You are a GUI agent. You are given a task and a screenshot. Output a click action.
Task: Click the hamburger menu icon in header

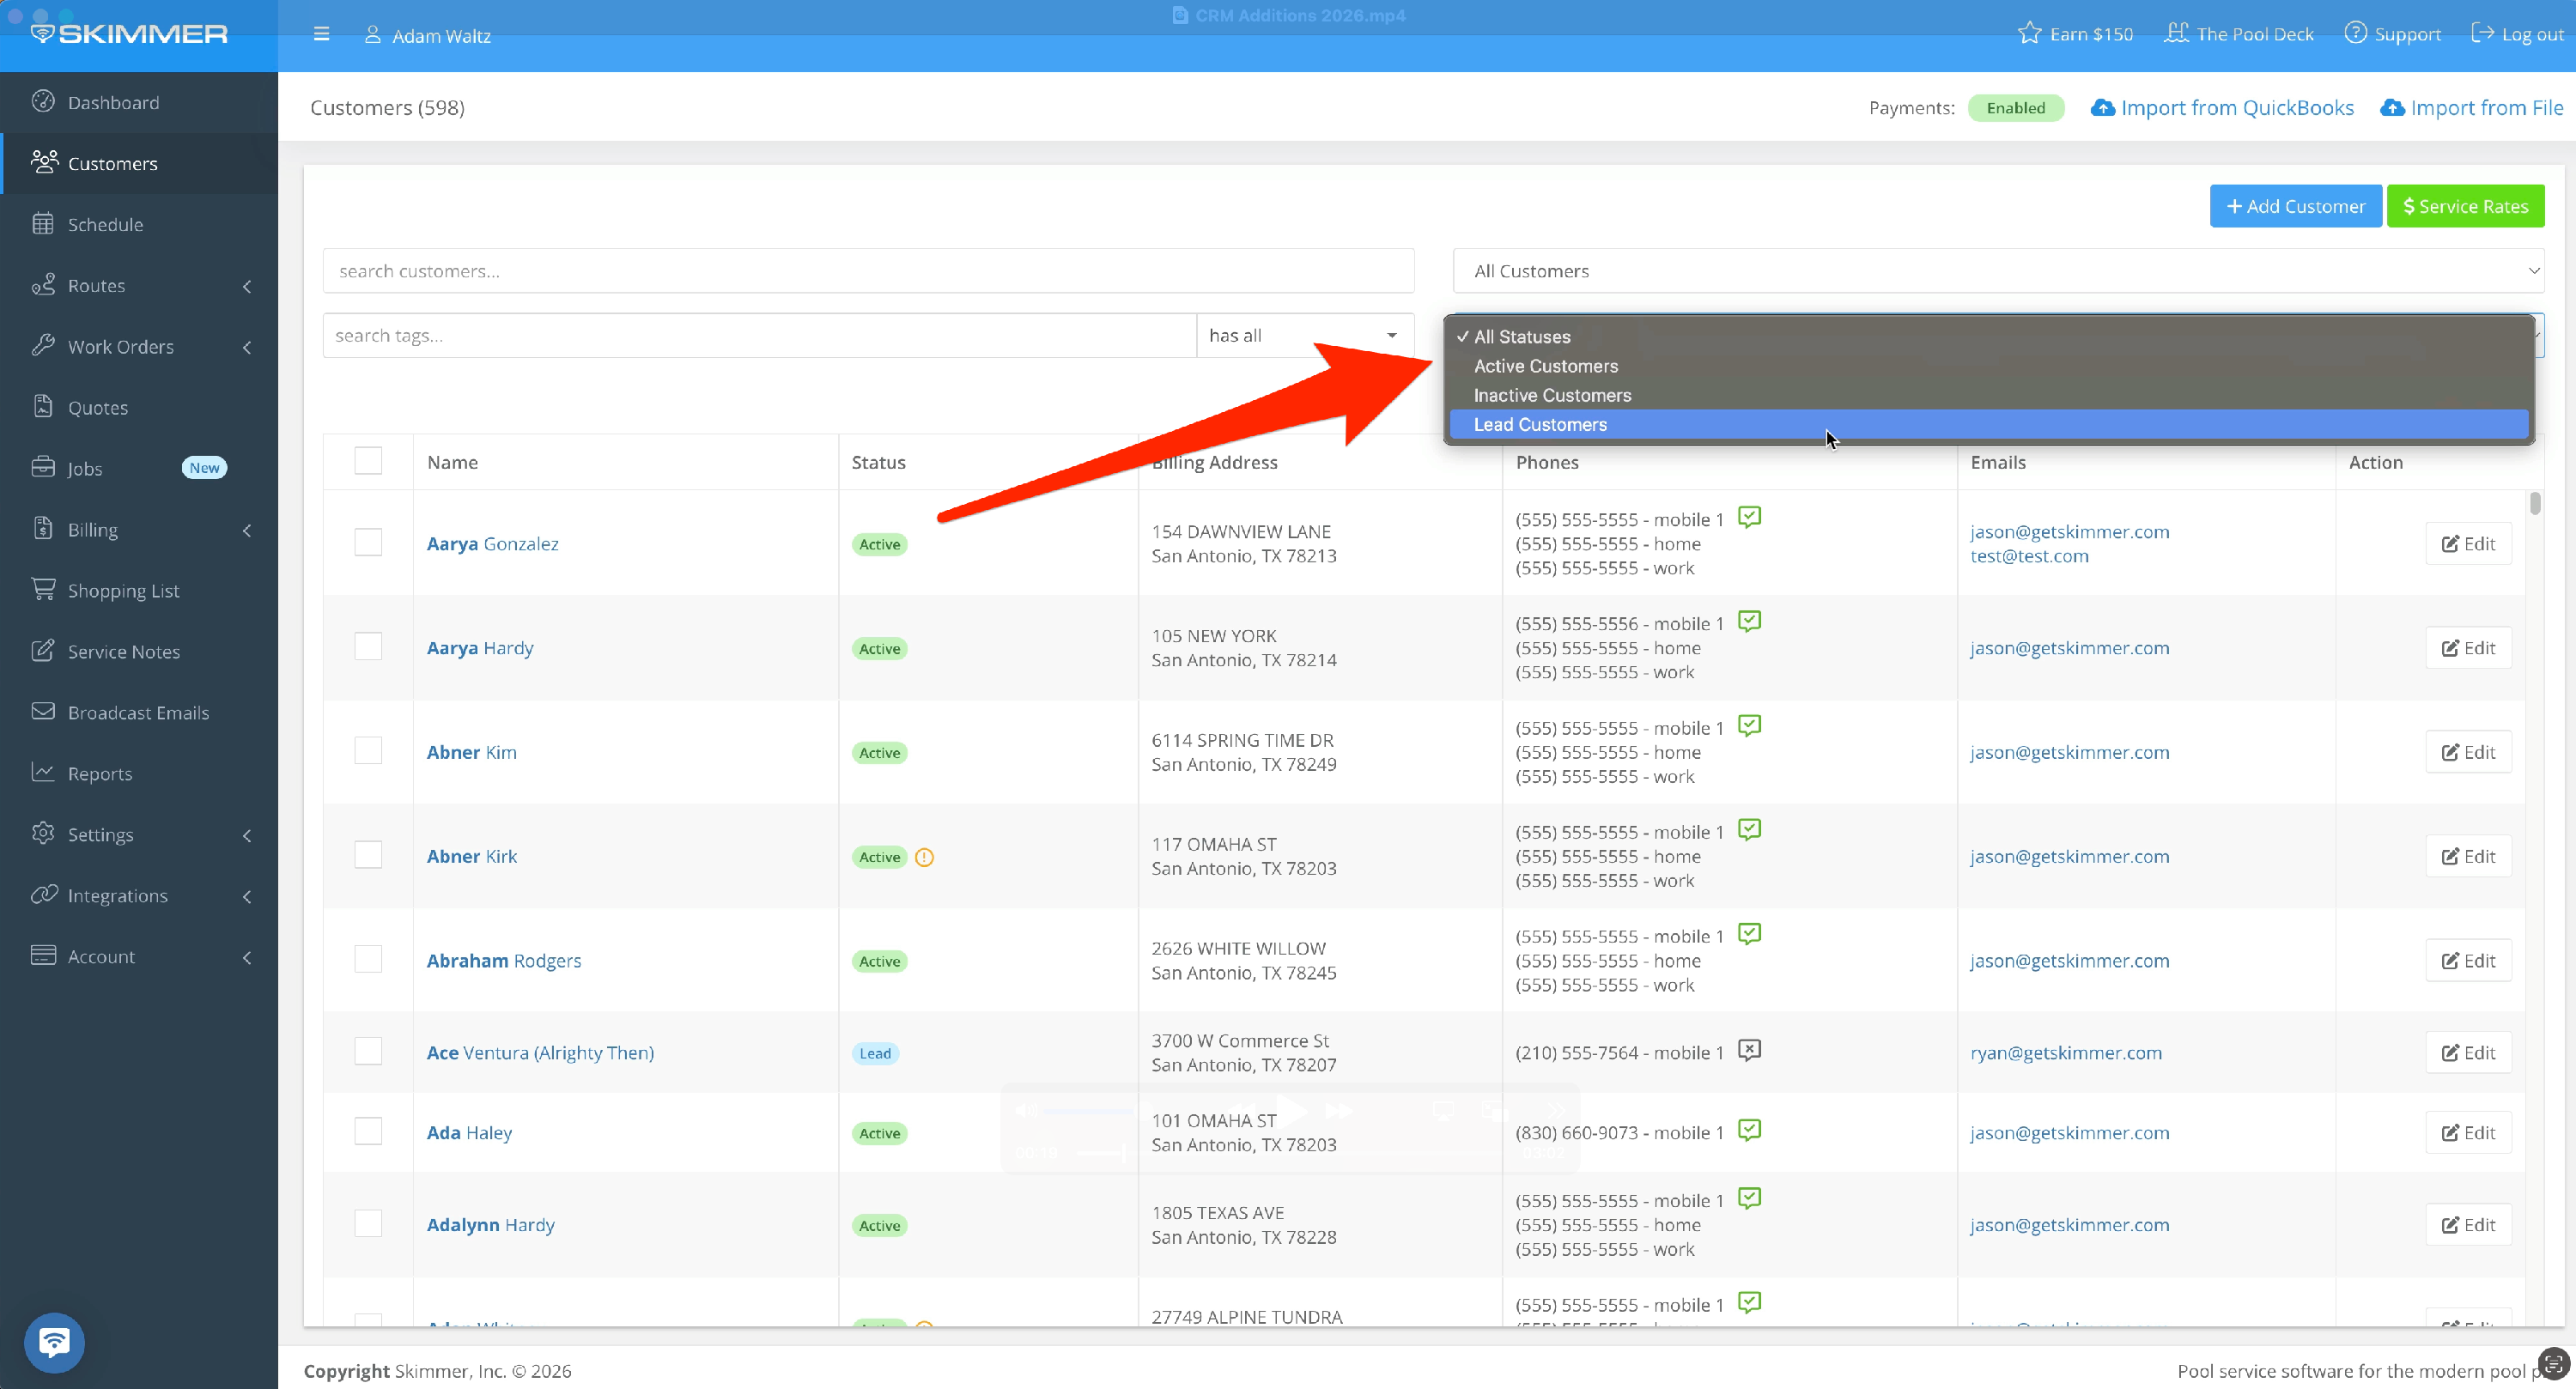tap(321, 34)
